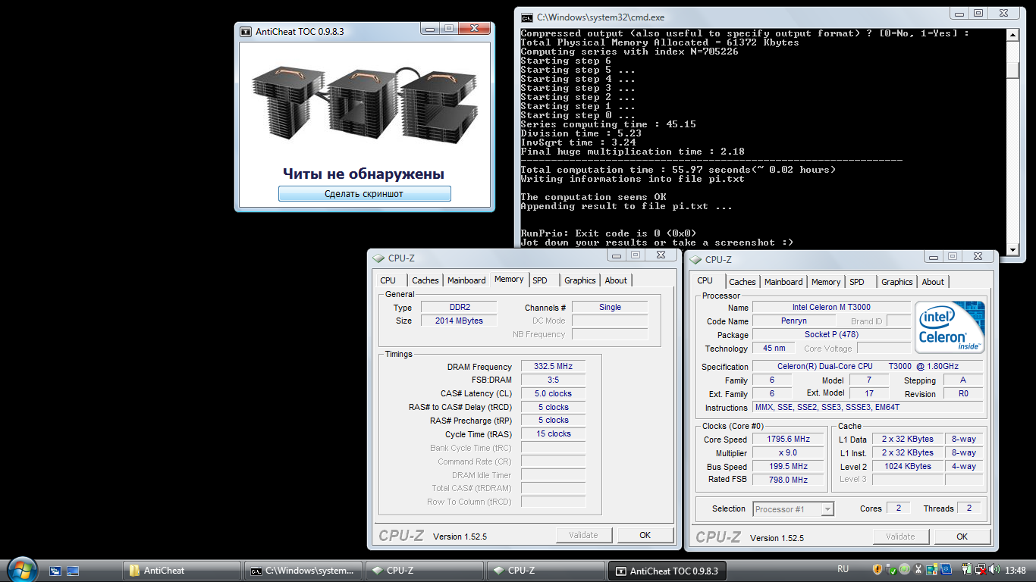Screen dimensions: 1036x582
Task: Click the 13:48 taskbar clock
Action: pyautogui.click(x=1015, y=570)
